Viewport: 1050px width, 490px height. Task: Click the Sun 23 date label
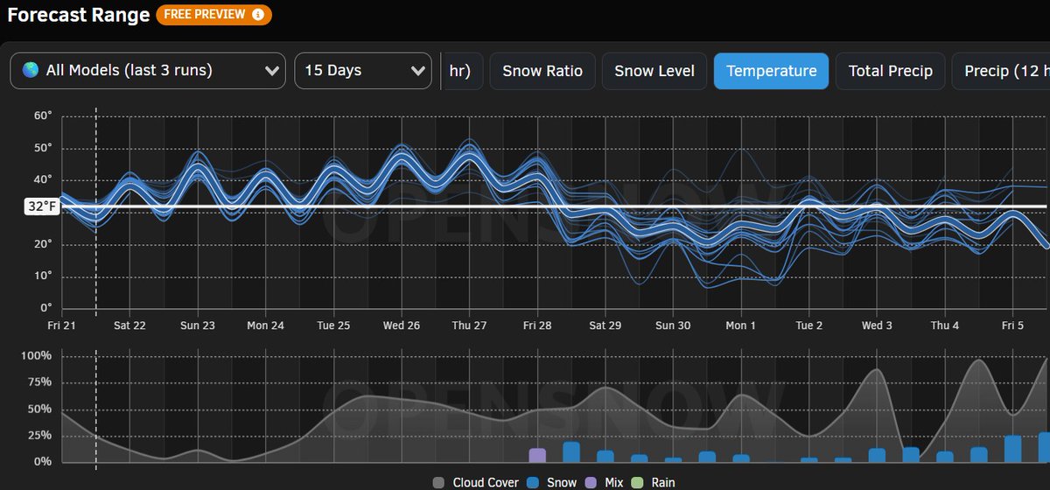click(x=198, y=325)
